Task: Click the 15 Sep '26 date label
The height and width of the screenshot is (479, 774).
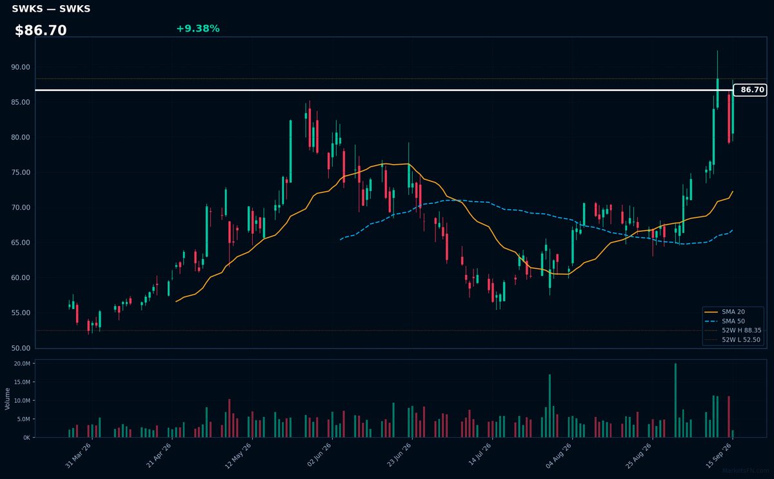Action: pyautogui.click(x=719, y=455)
